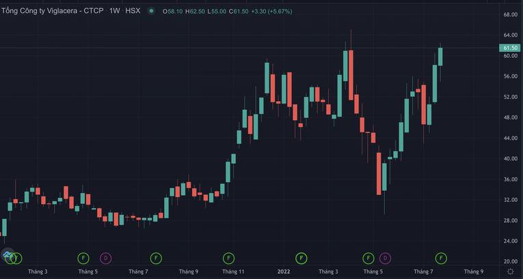Click the 2022 label on time axis

[x=284, y=271]
